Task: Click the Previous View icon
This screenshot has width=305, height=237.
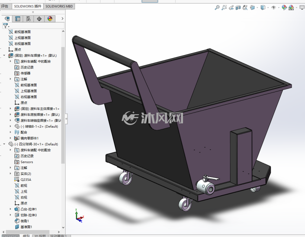Action: (231, 7)
